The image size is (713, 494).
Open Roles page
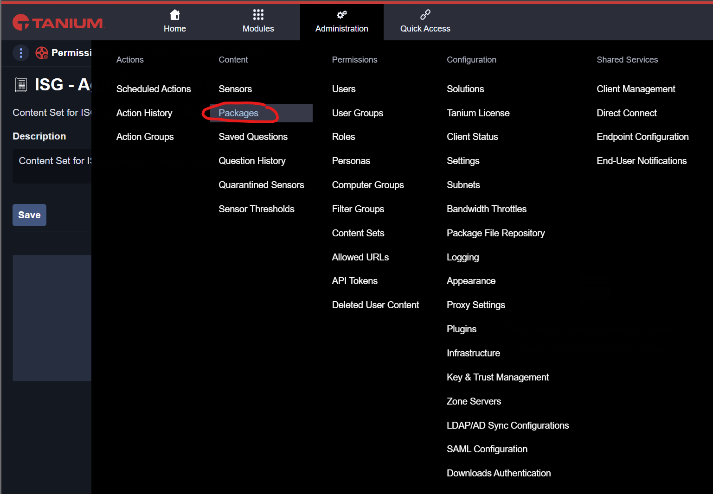point(344,137)
